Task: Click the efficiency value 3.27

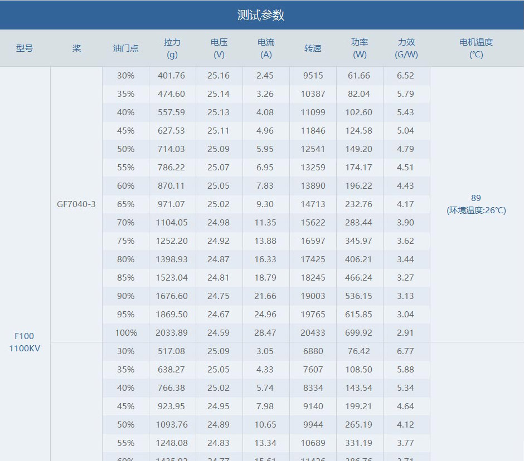Action: coord(405,277)
